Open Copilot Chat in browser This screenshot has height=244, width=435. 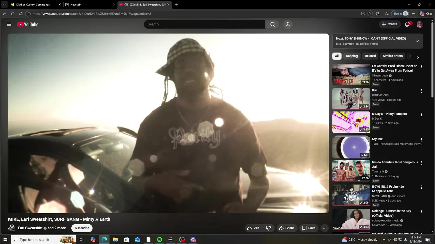(x=426, y=14)
